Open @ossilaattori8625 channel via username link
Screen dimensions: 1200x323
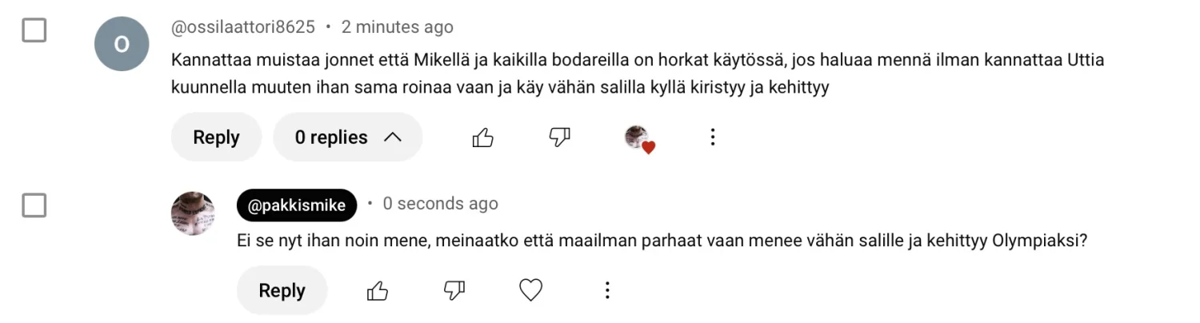point(243,27)
